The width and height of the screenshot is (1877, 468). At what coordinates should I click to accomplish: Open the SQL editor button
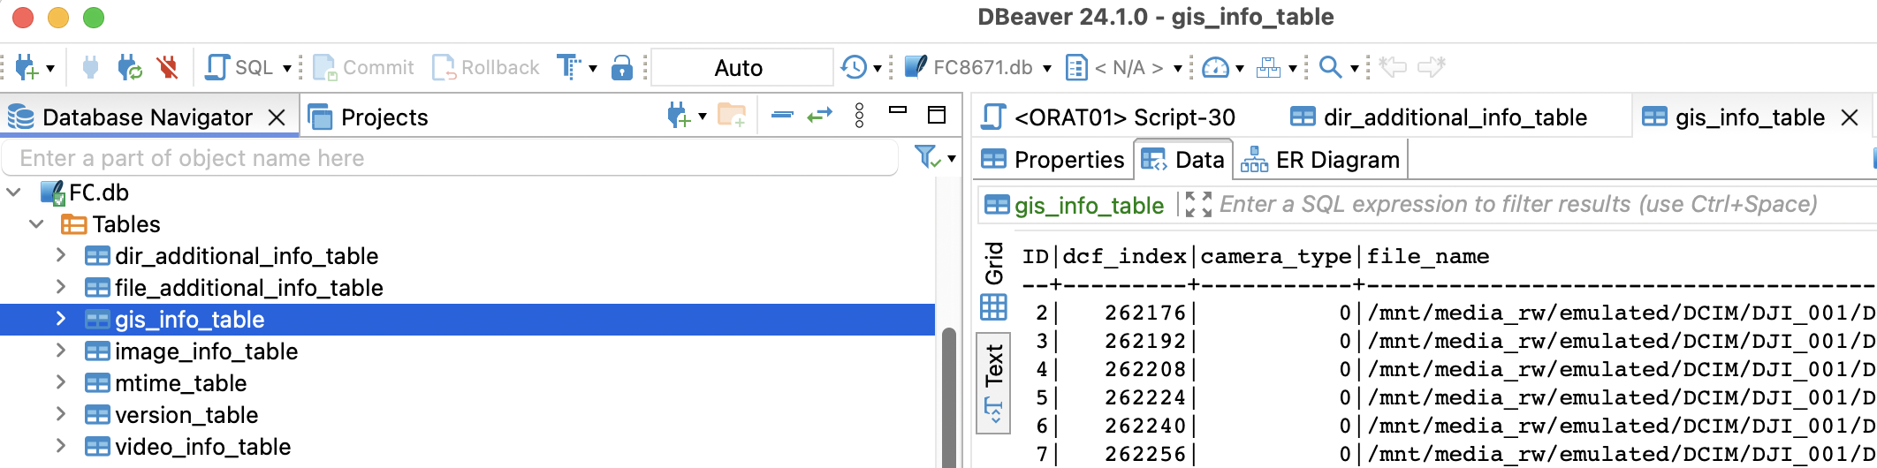click(239, 67)
